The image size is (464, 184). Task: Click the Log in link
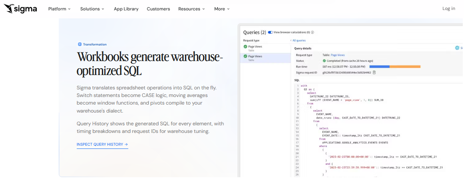pyautogui.click(x=448, y=8)
